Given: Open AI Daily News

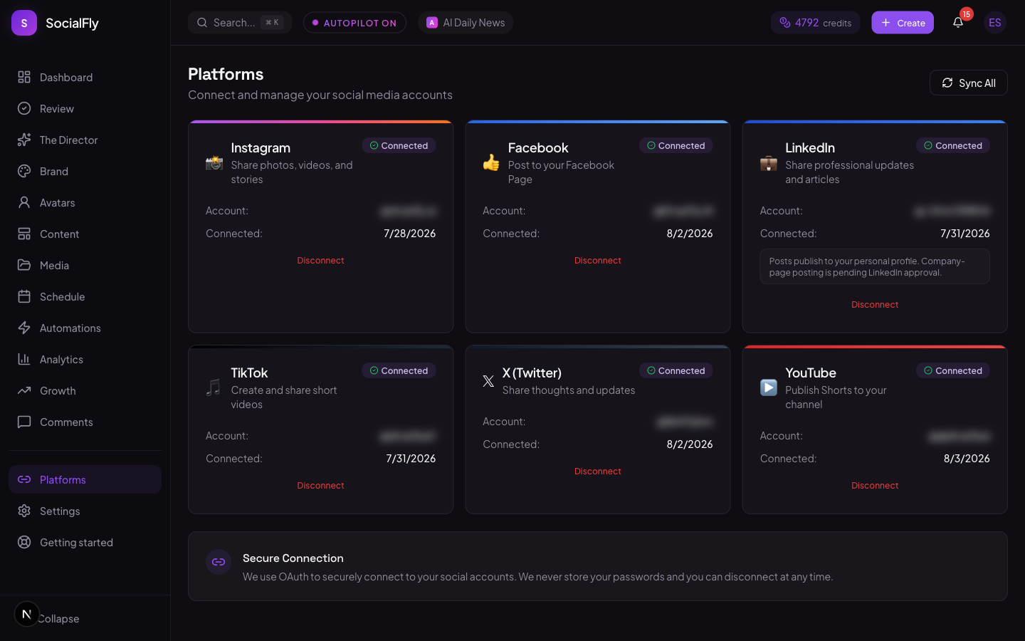Looking at the screenshot, I should coord(466,23).
